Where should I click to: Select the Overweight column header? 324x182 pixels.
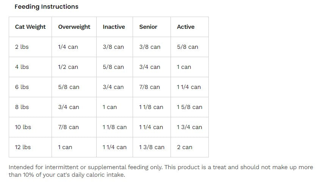(74, 27)
